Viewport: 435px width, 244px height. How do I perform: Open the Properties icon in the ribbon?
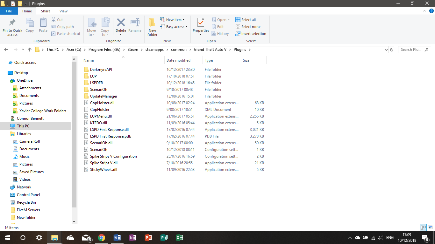click(201, 23)
